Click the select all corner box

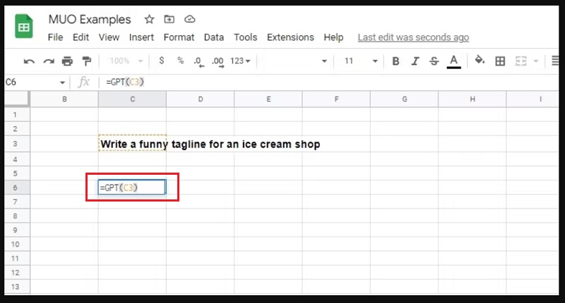coord(17,99)
